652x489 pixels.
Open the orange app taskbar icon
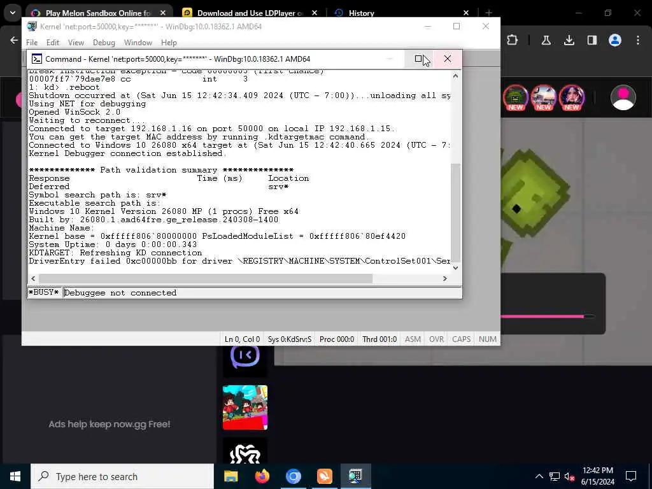(x=324, y=476)
